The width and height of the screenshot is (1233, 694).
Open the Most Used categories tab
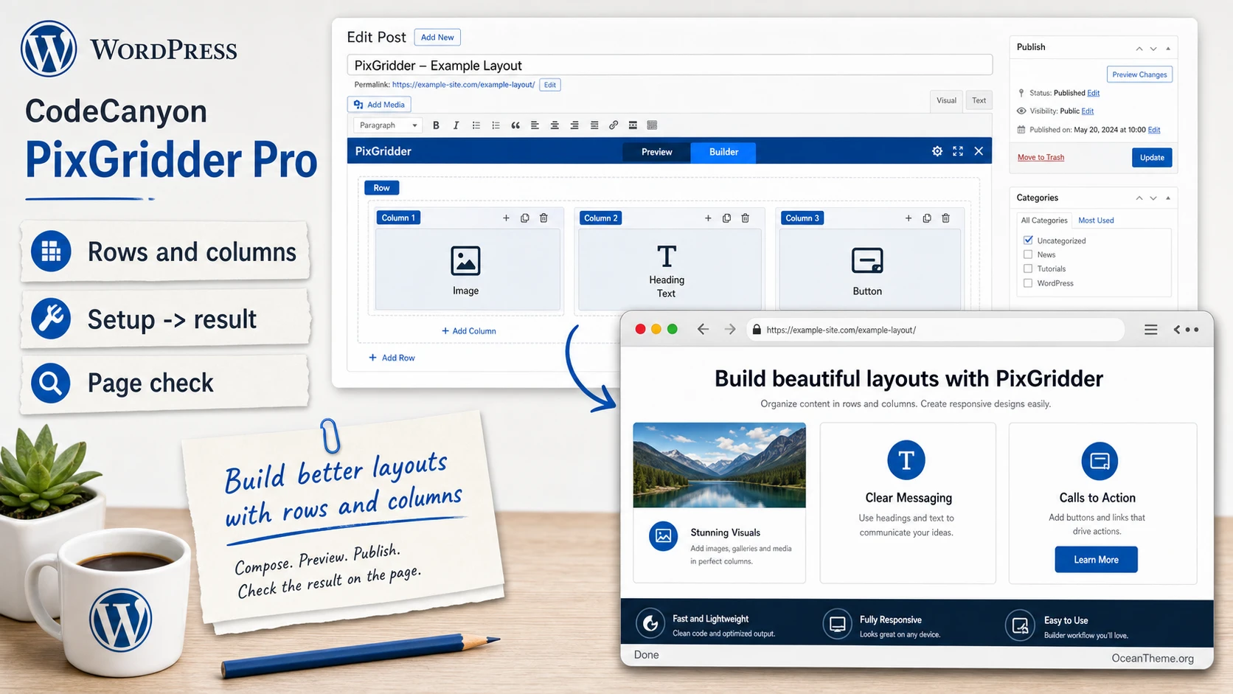[x=1096, y=221]
